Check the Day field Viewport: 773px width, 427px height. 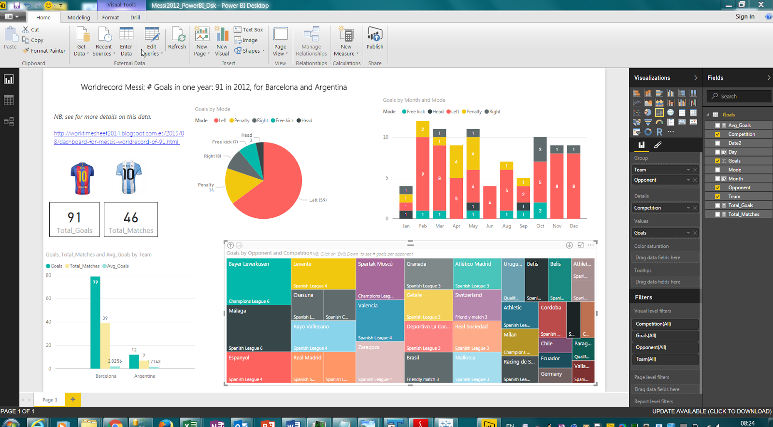[x=717, y=152]
